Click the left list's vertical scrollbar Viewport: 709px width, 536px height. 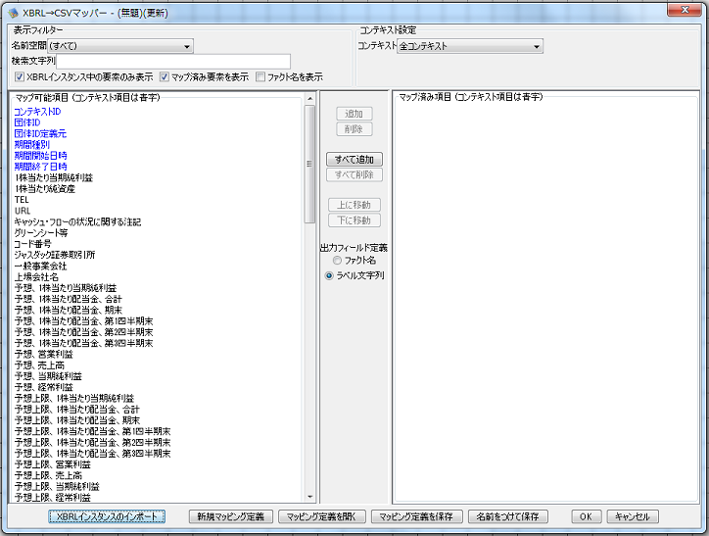[309, 294]
